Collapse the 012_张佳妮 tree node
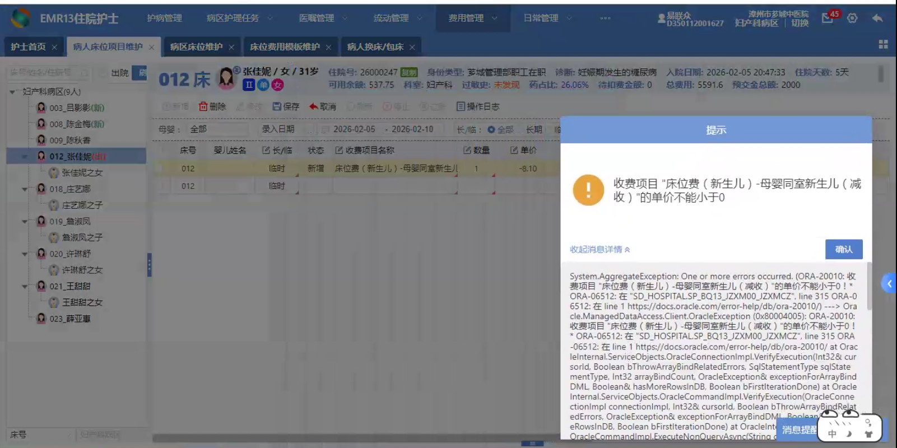The image size is (897, 448). 25,157
